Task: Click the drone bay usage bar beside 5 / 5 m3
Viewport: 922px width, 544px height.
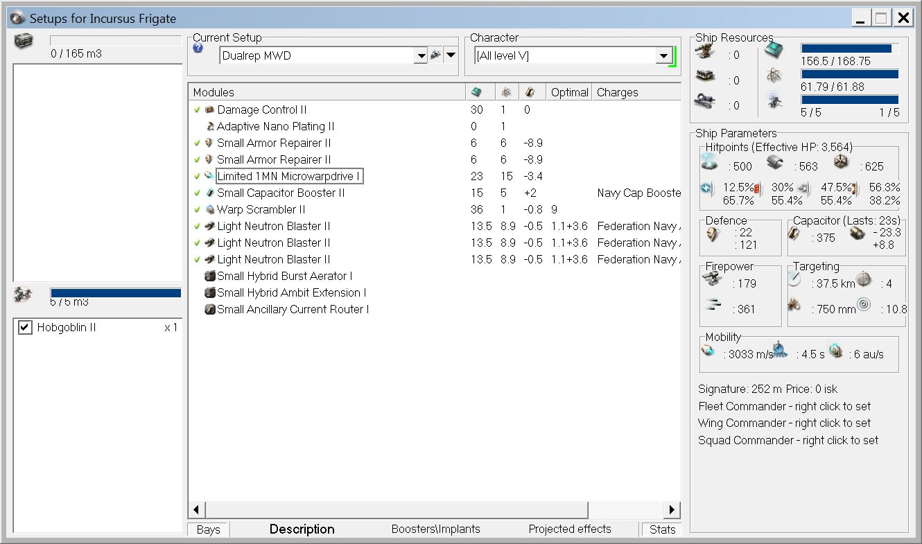Action: pos(116,293)
